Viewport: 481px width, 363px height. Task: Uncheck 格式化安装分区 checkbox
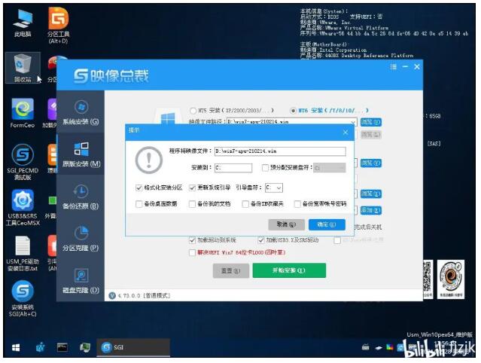click(139, 188)
